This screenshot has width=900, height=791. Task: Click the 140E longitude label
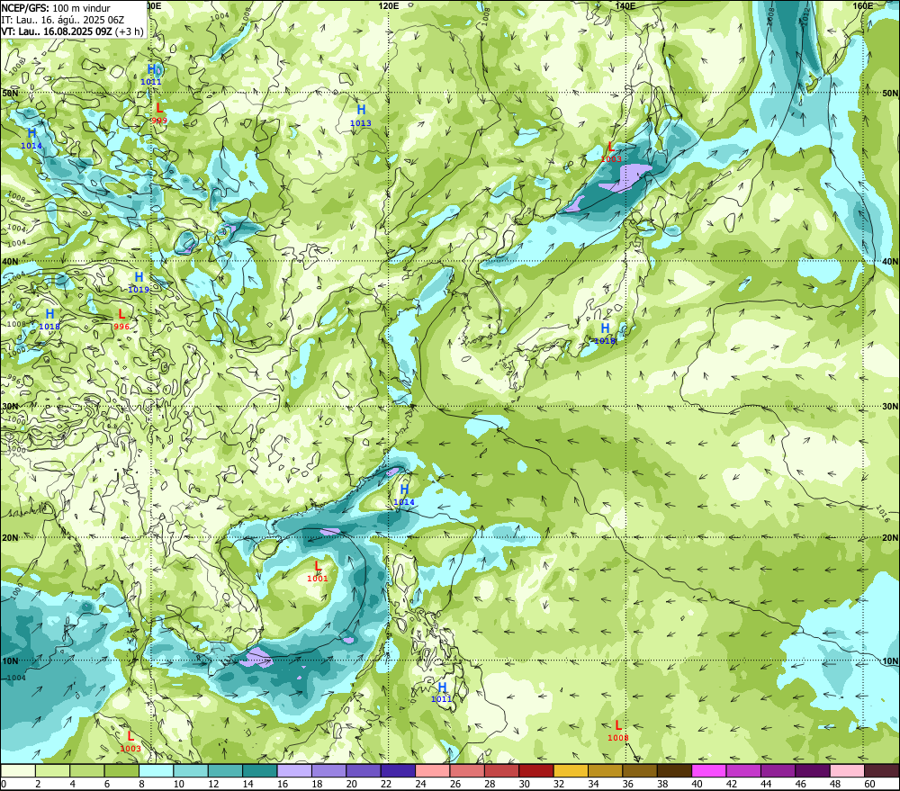tap(625, 5)
